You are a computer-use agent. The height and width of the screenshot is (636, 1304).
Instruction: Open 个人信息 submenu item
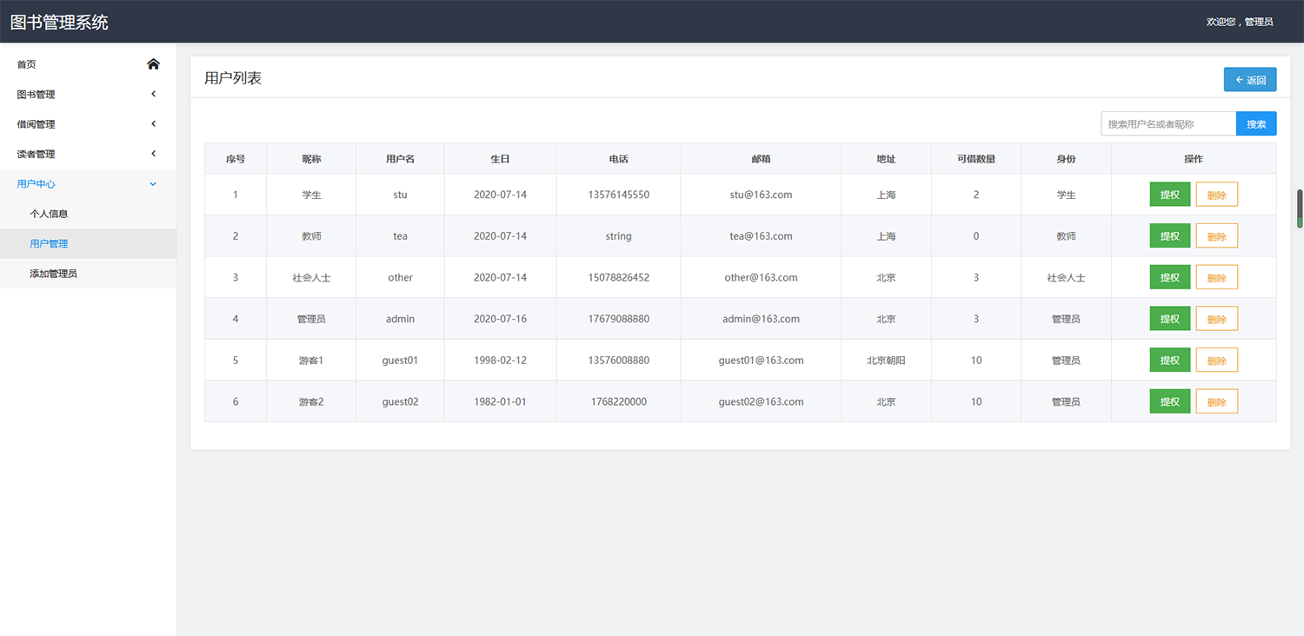(x=88, y=214)
